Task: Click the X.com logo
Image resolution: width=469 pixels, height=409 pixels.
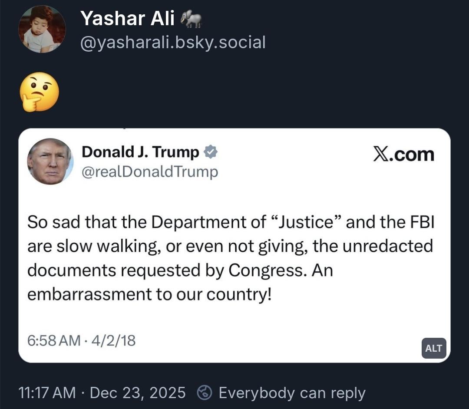Action: [x=403, y=154]
